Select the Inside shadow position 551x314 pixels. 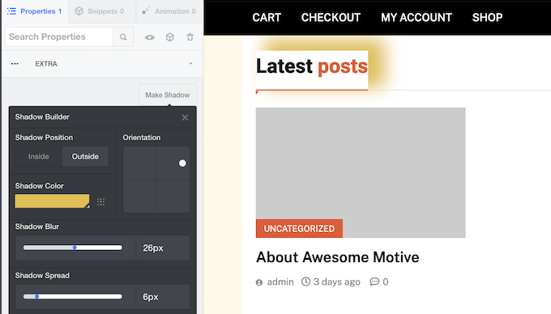point(39,157)
